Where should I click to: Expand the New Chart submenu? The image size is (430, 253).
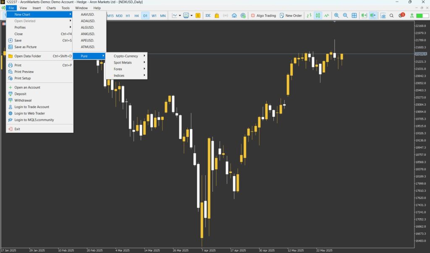pos(39,14)
